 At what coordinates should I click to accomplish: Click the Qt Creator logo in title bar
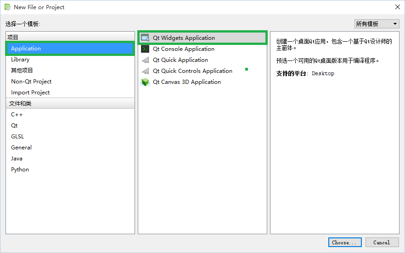8,7
